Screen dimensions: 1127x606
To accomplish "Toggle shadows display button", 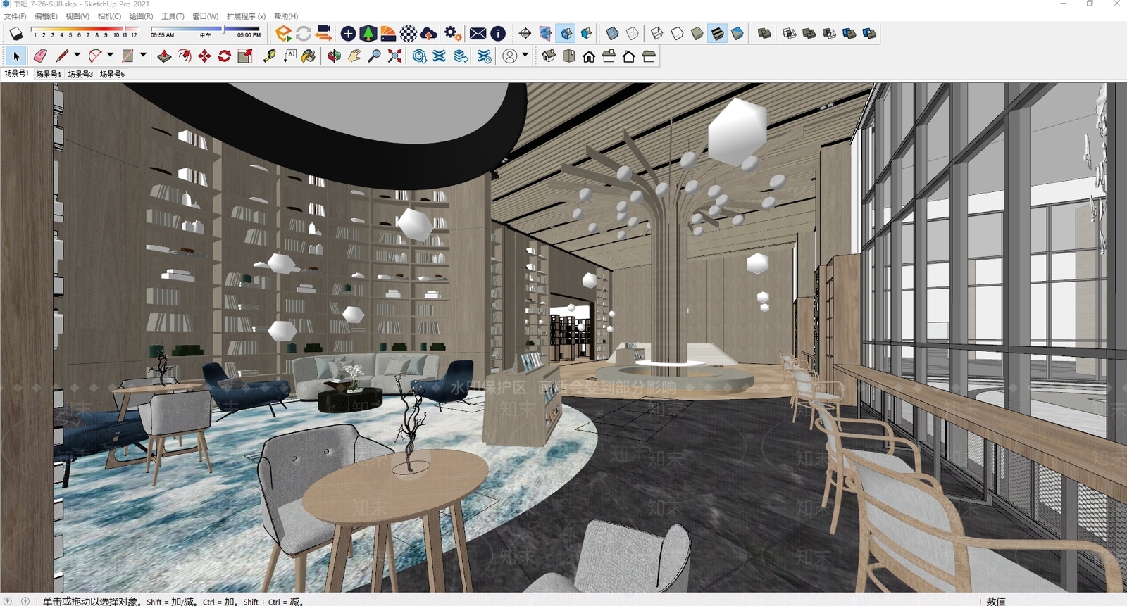I will [x=16, y=33].
